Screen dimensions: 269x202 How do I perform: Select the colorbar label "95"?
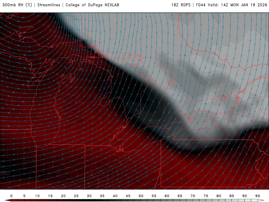(x=258, y=196)
